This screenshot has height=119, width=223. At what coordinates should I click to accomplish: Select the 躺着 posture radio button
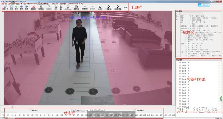(201, 30)
